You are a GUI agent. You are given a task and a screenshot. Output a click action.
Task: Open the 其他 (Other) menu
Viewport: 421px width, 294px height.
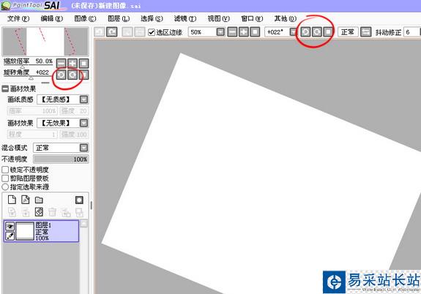[285, 18]
